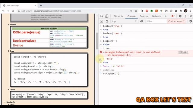Click the false console result
Image resolution: width=193 pixels, height=108 pixels.
(106, 45)
